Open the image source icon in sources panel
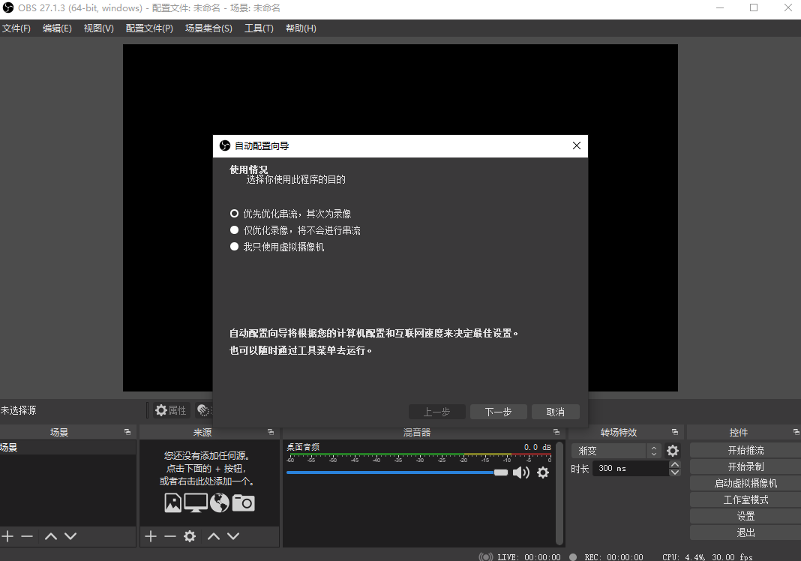This screenshot has width=801, height=561. point(172,502)
